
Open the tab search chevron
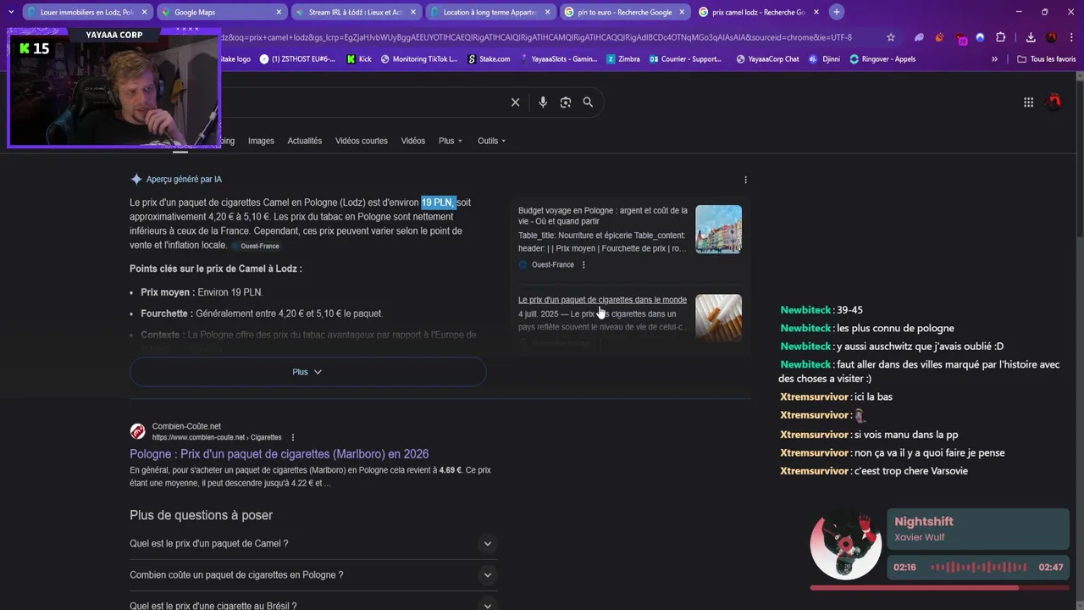(10, 12)
